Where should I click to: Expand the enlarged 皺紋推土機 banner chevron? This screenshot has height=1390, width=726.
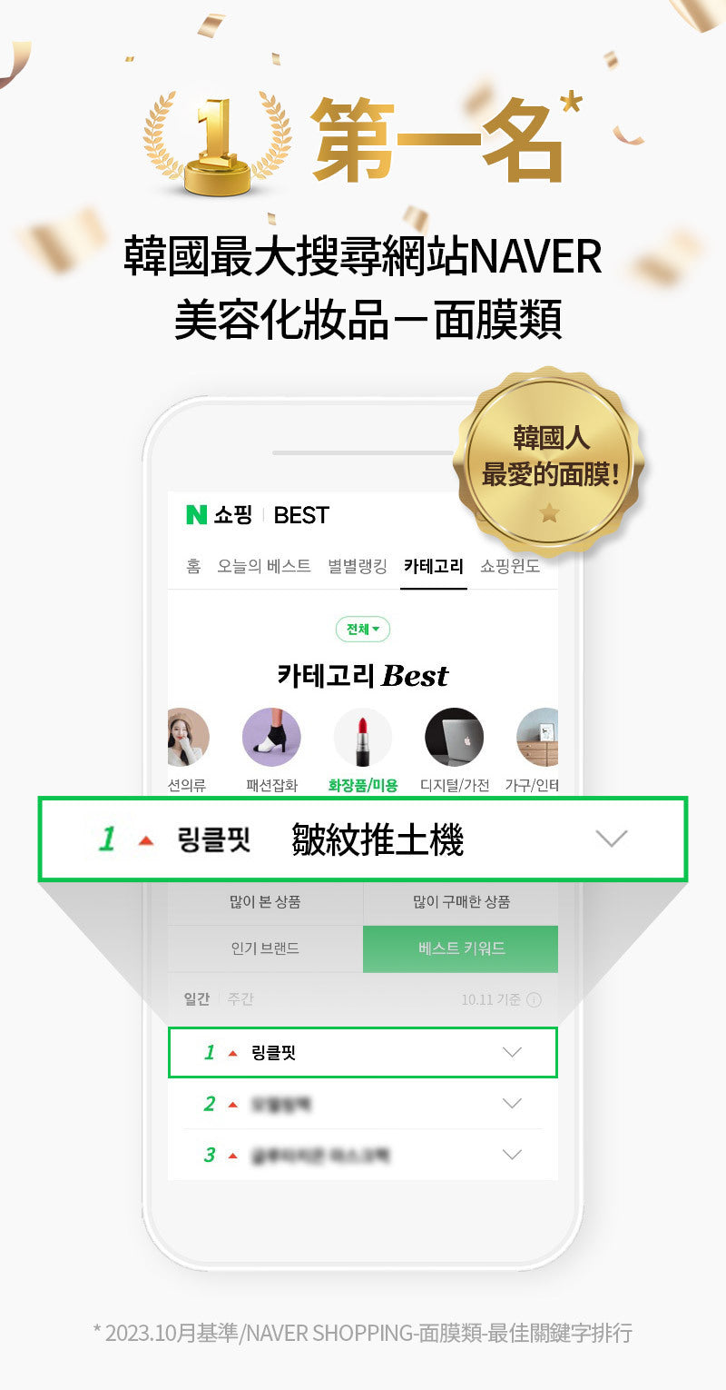612,839
